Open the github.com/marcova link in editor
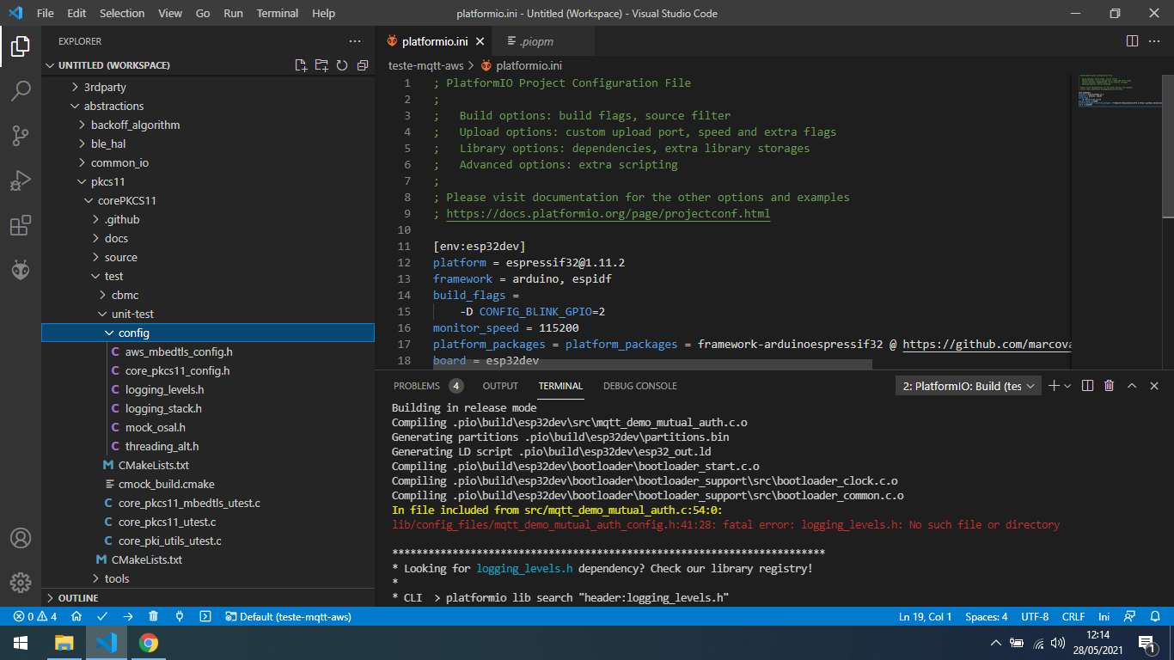This screenshot has width=1174, height=660. point(985,344)
